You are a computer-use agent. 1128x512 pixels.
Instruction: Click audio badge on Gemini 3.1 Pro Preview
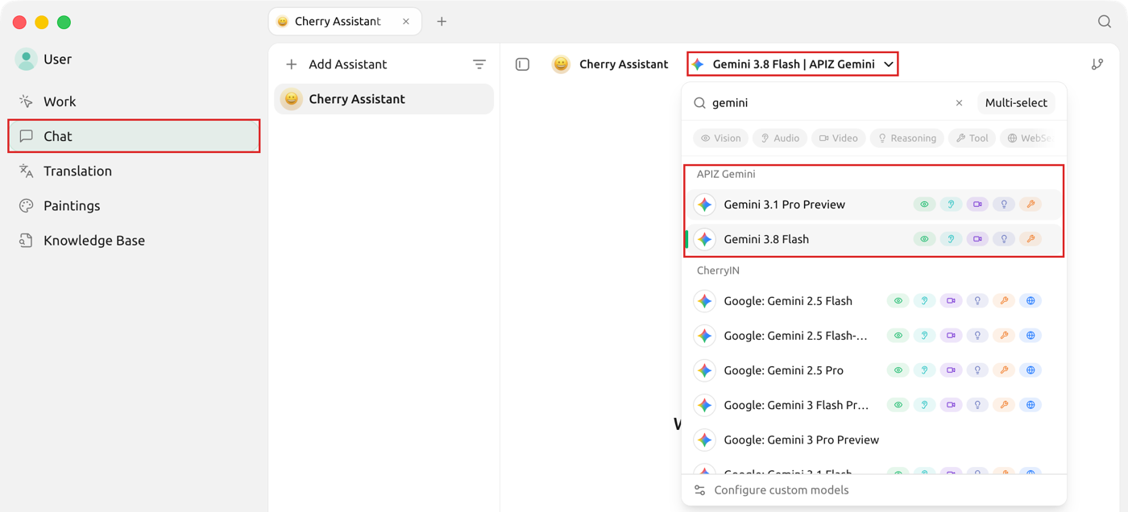pyautogui.click(x=951, y=204)
